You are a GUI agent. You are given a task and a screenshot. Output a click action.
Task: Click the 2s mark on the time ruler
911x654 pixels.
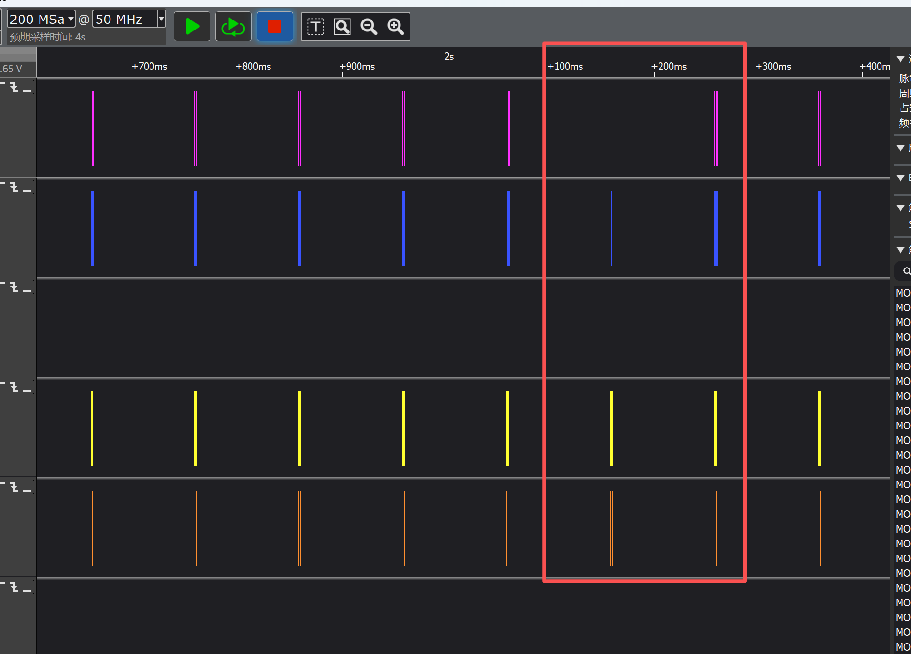[449, 57]
